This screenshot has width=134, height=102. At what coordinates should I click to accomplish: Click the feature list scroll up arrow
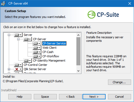click(x=79, y=35)
